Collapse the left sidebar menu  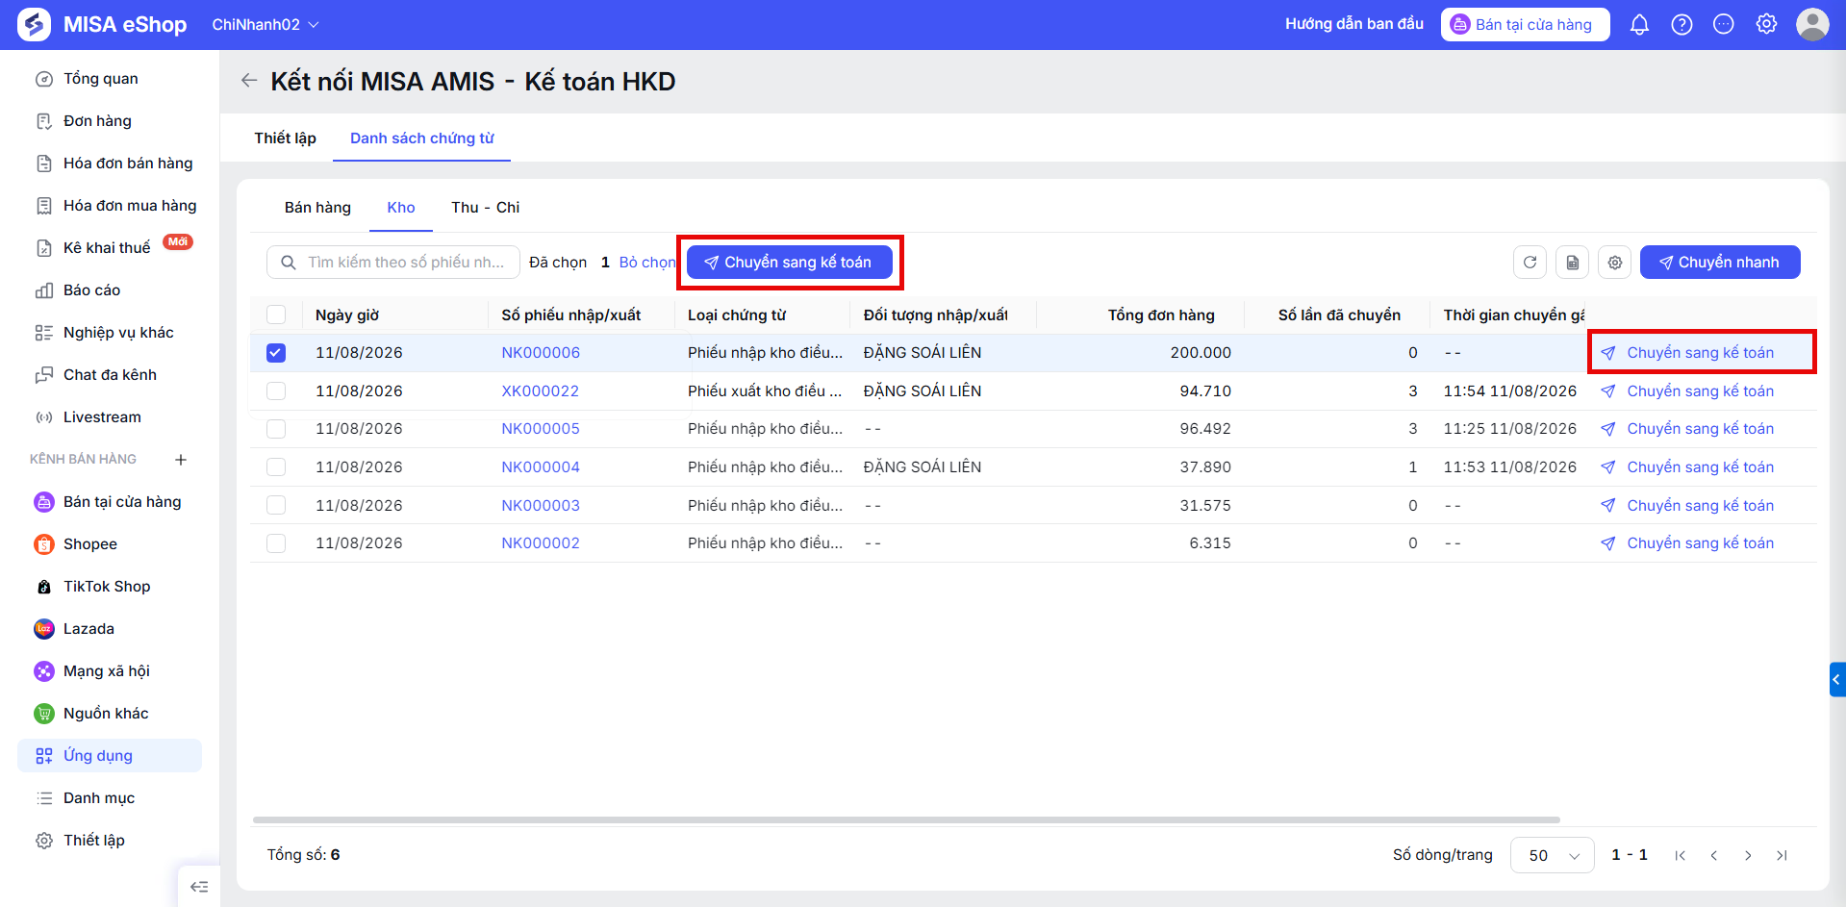tap(199, 887)
